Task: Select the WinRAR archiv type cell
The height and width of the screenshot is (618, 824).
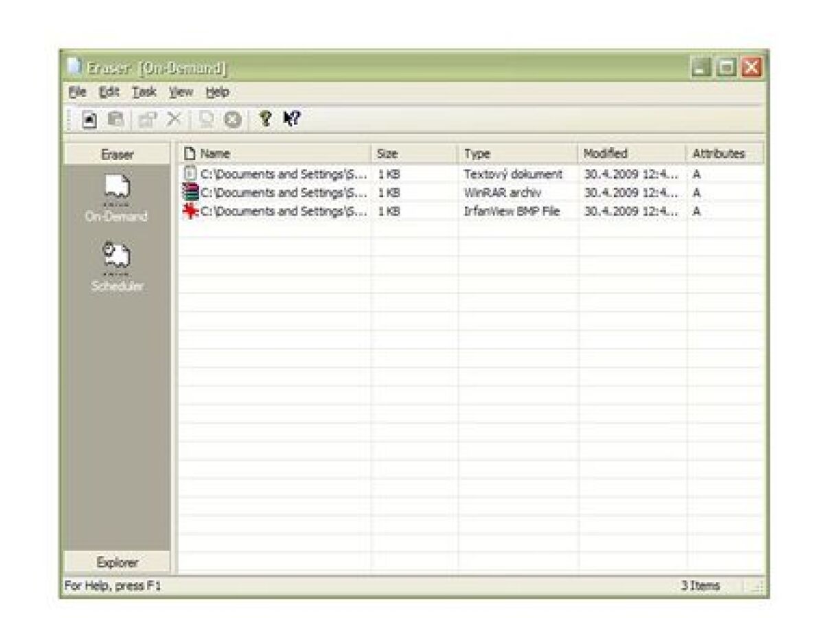Action: point(502,193)
